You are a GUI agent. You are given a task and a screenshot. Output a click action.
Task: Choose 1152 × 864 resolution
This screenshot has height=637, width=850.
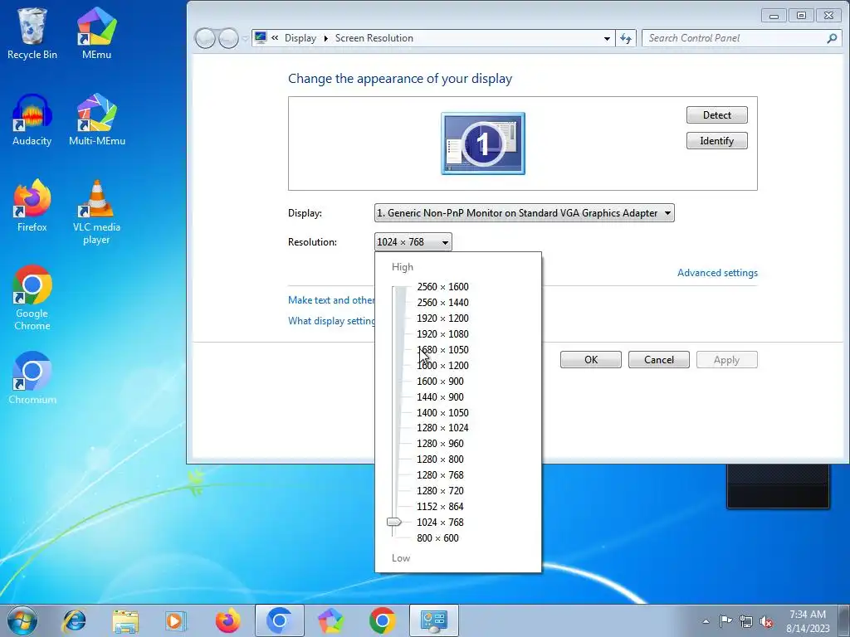(440, 506)
